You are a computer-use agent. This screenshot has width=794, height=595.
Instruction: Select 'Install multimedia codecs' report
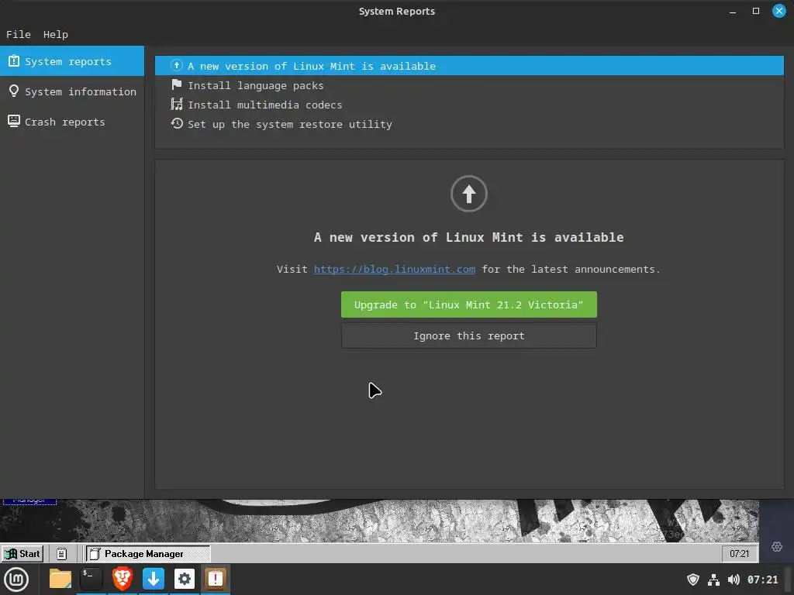click(x=469, y=105)
